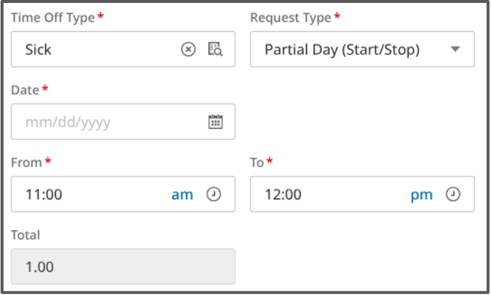Click the Request Type dropdown arrow
Image resolution: width=491 pixels, height=295 pixels.
(x=455, y=49)
